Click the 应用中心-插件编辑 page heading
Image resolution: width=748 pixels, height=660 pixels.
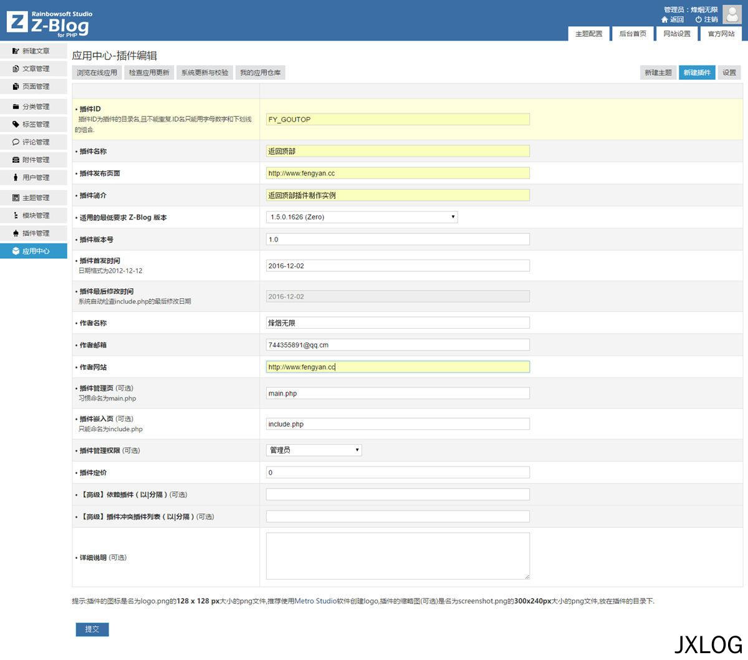pos(115,56)
